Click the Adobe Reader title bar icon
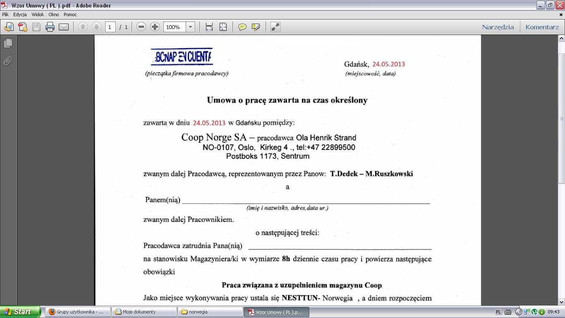 tap(5, 5)
